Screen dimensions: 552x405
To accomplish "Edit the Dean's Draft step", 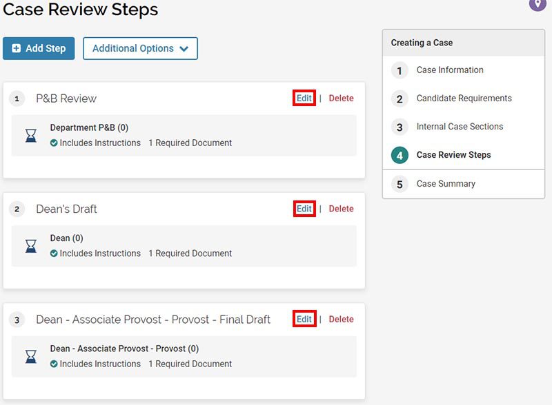I will (x=304, y=209).
